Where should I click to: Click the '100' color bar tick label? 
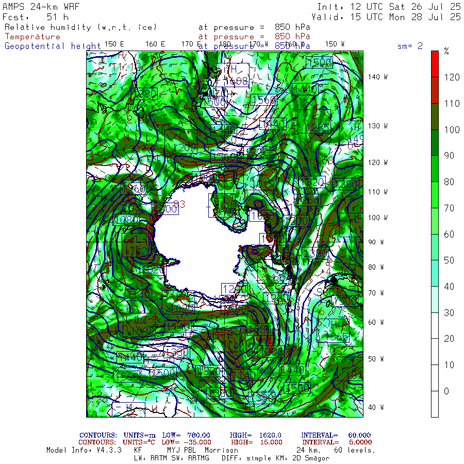coord(452,129)
